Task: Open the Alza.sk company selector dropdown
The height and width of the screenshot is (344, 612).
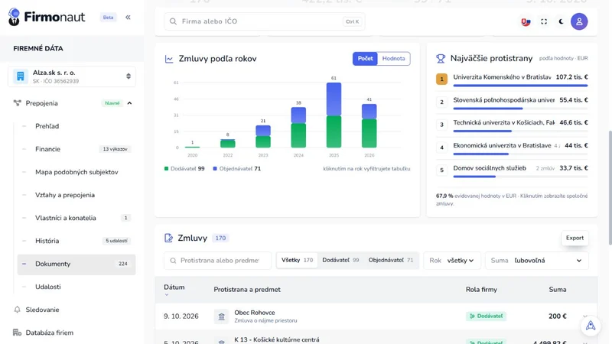Action: click(72, 76)
